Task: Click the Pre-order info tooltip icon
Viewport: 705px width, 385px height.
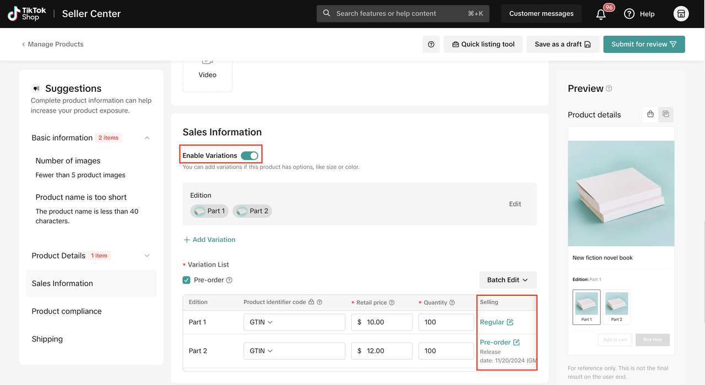Action: tap(229, 280)
